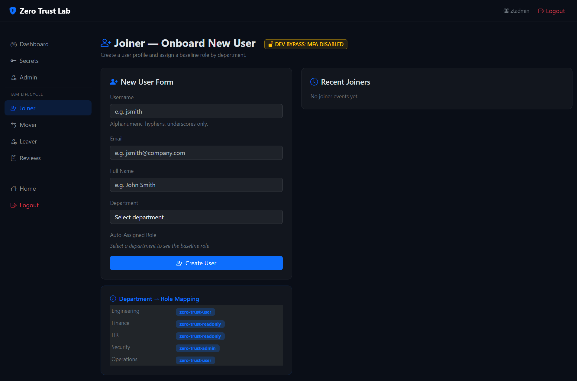Viewport: 577px width, 381px height.
Task: Click the Security department row label
Action: click(x=121, y=347)
